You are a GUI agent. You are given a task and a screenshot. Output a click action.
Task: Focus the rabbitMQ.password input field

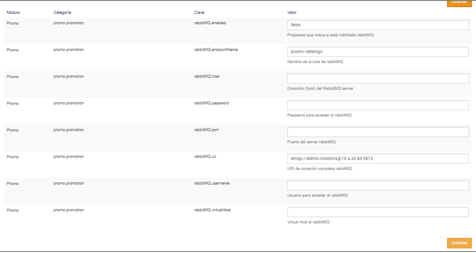378,105
